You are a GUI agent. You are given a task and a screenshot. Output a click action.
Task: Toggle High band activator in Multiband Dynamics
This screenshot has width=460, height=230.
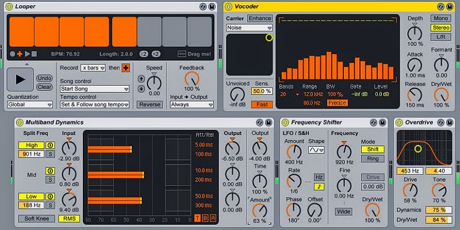pyautogui.click(x=50, y=145)
